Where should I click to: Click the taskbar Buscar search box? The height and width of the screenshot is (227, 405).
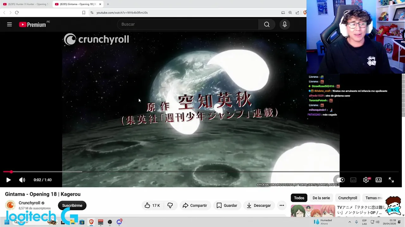coord(35,222)
